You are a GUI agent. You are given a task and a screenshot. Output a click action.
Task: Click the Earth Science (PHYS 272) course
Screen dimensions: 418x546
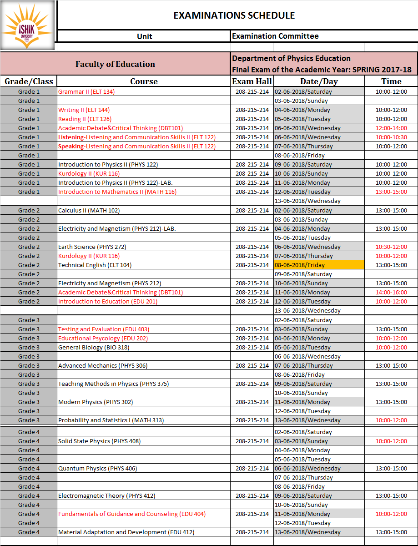pyautogui.click(x=92, y=247)
